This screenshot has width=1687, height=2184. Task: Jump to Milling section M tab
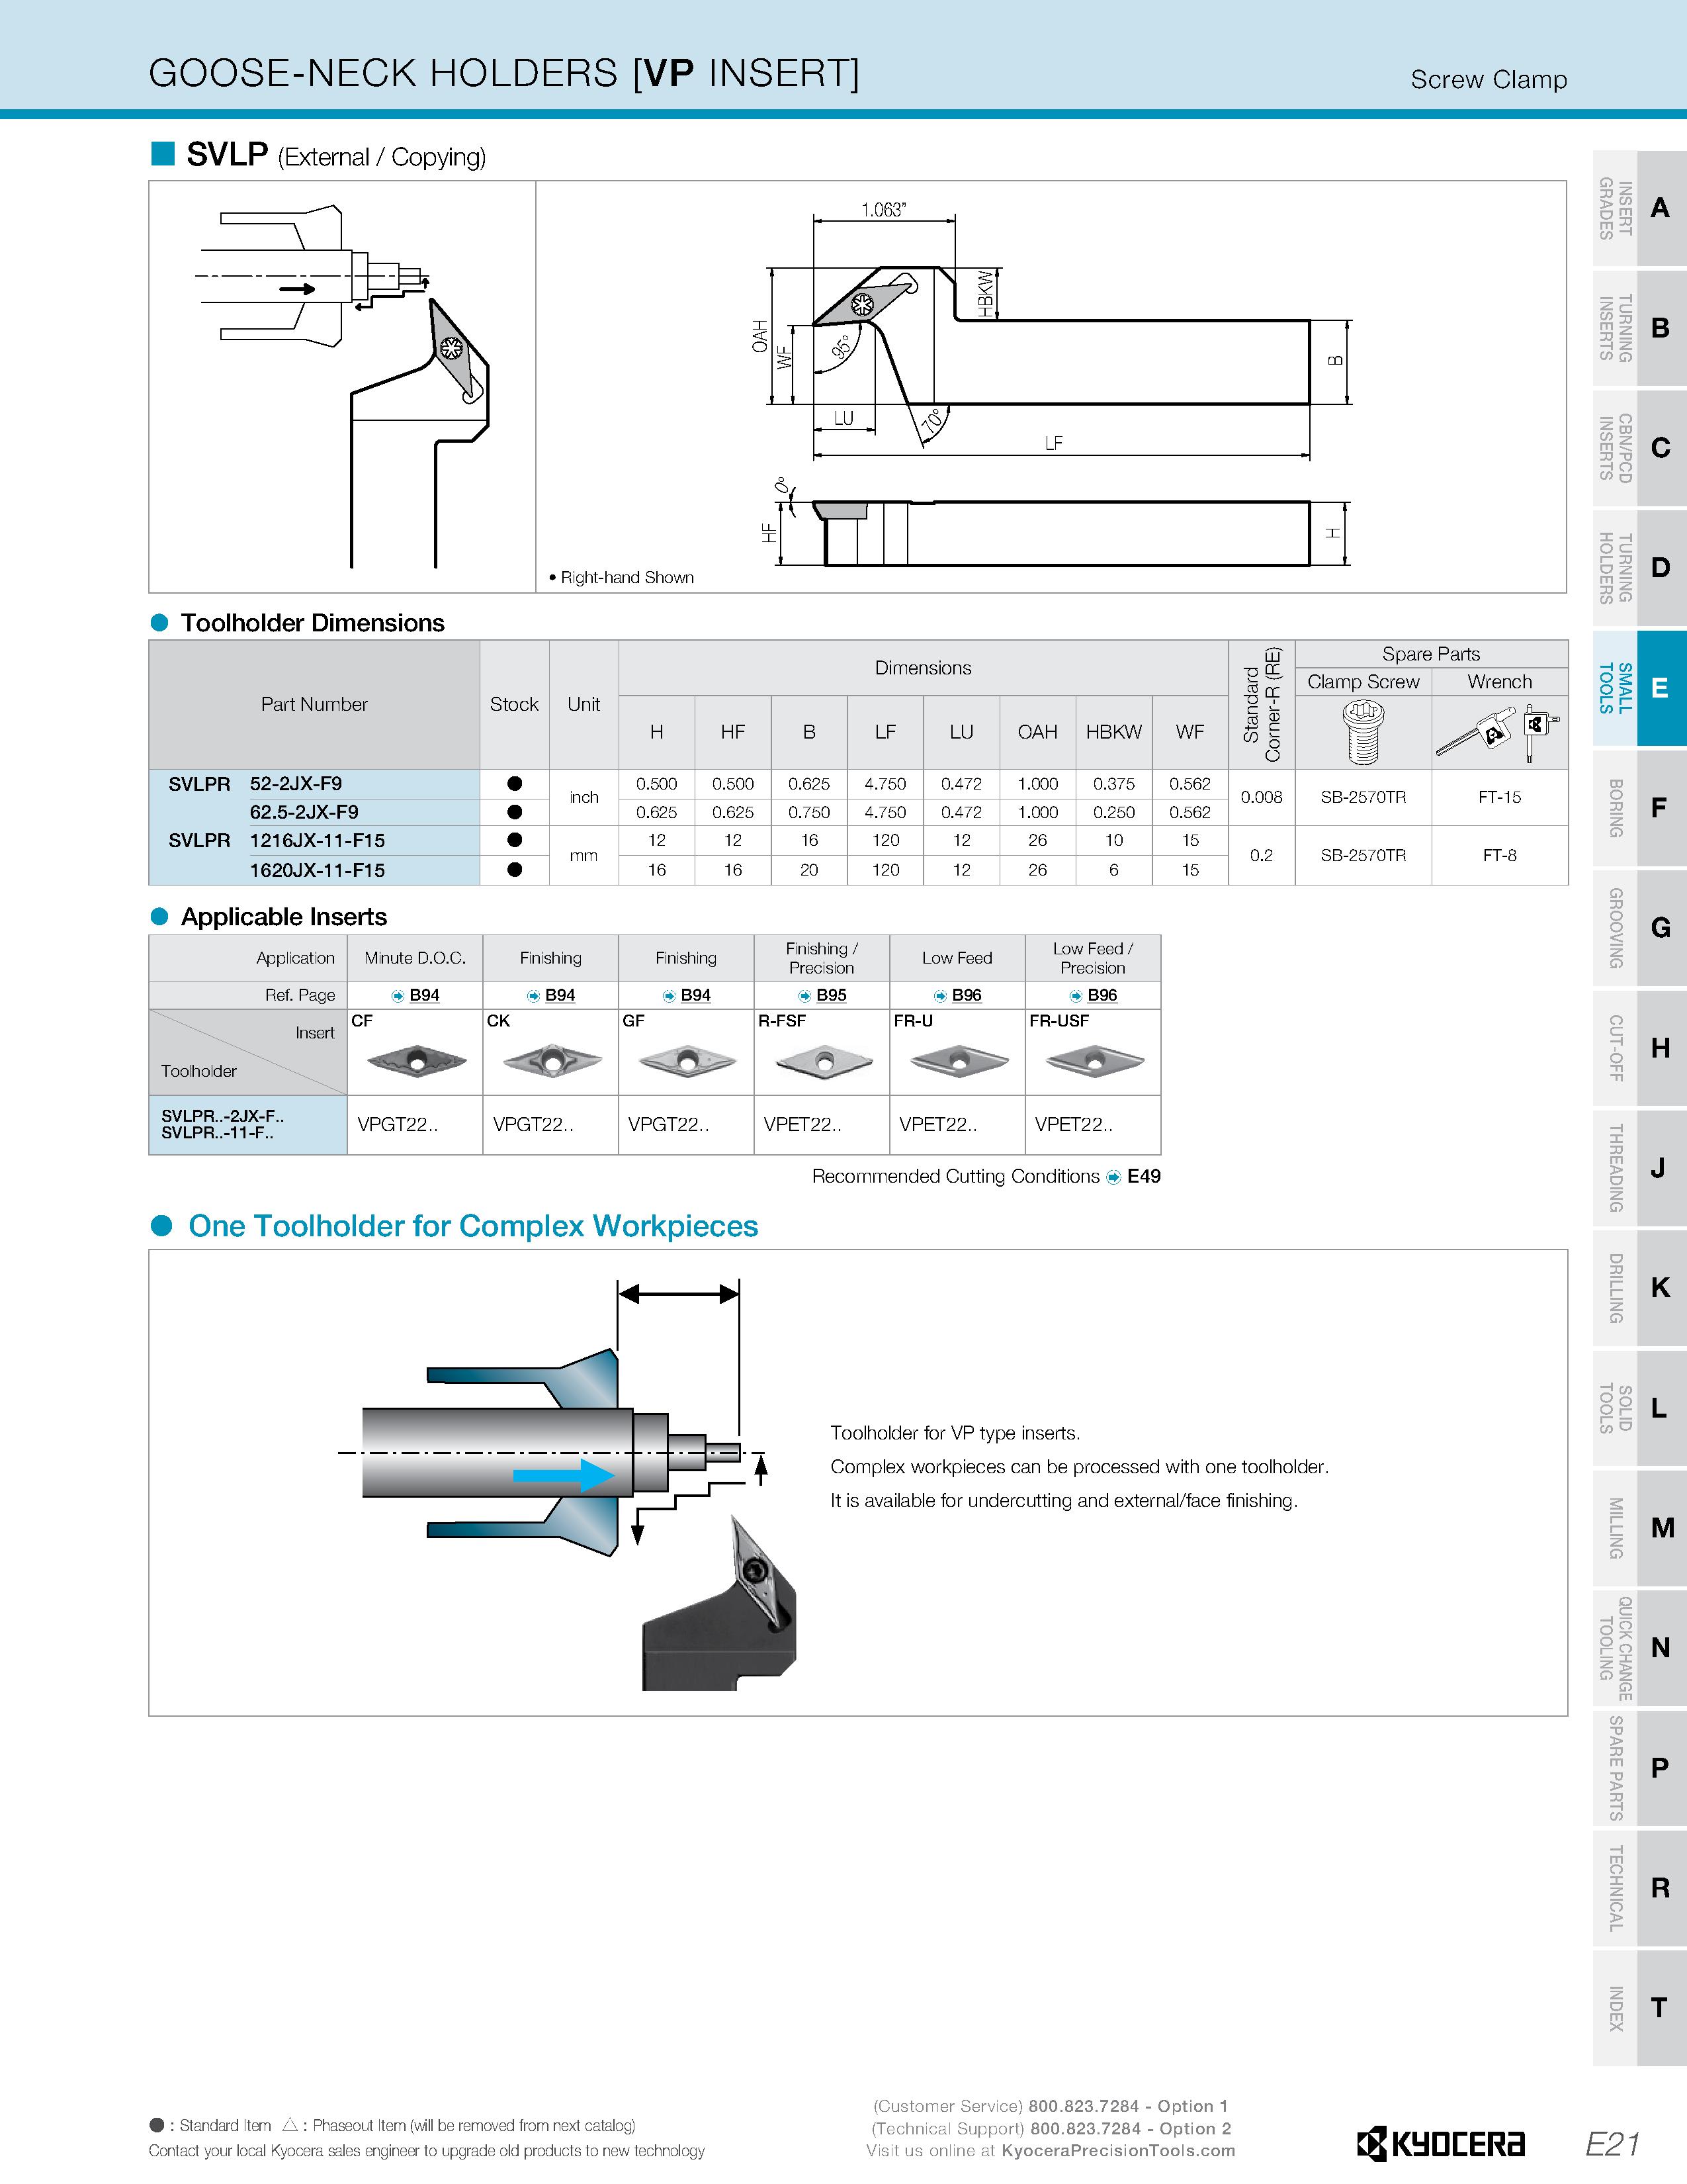tap(1639, 1528)
